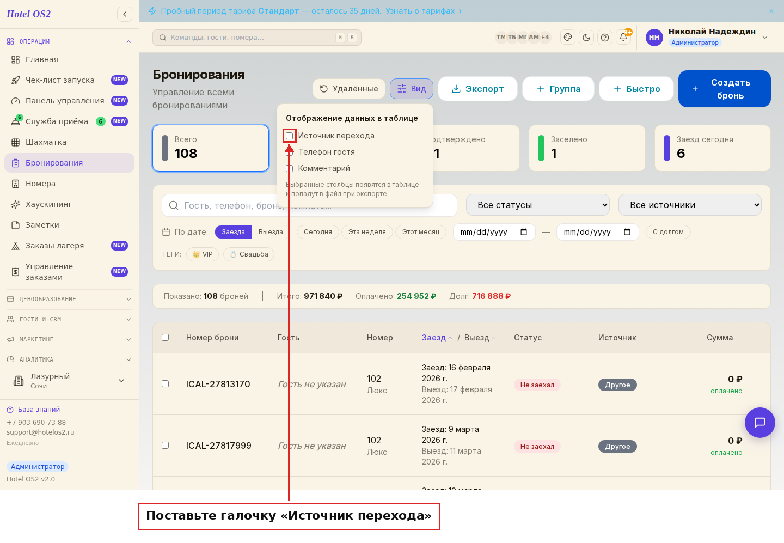The height and width of the screenshot is (543, 784).
Task: Select the checkbox for ICAL-27813170
Action: [166, 384]
